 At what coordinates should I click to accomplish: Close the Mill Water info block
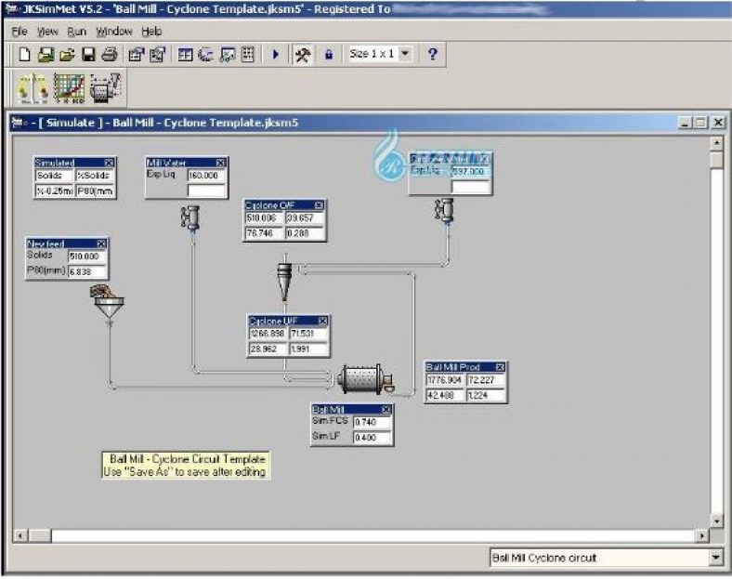click(x=220, y=163)
